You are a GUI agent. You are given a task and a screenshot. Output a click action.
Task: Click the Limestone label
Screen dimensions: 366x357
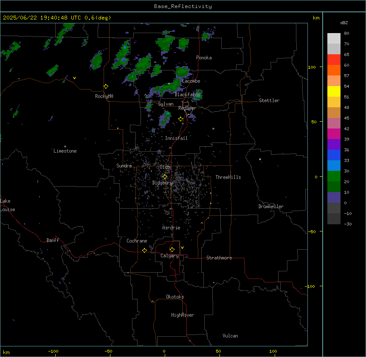pos(65,151)
